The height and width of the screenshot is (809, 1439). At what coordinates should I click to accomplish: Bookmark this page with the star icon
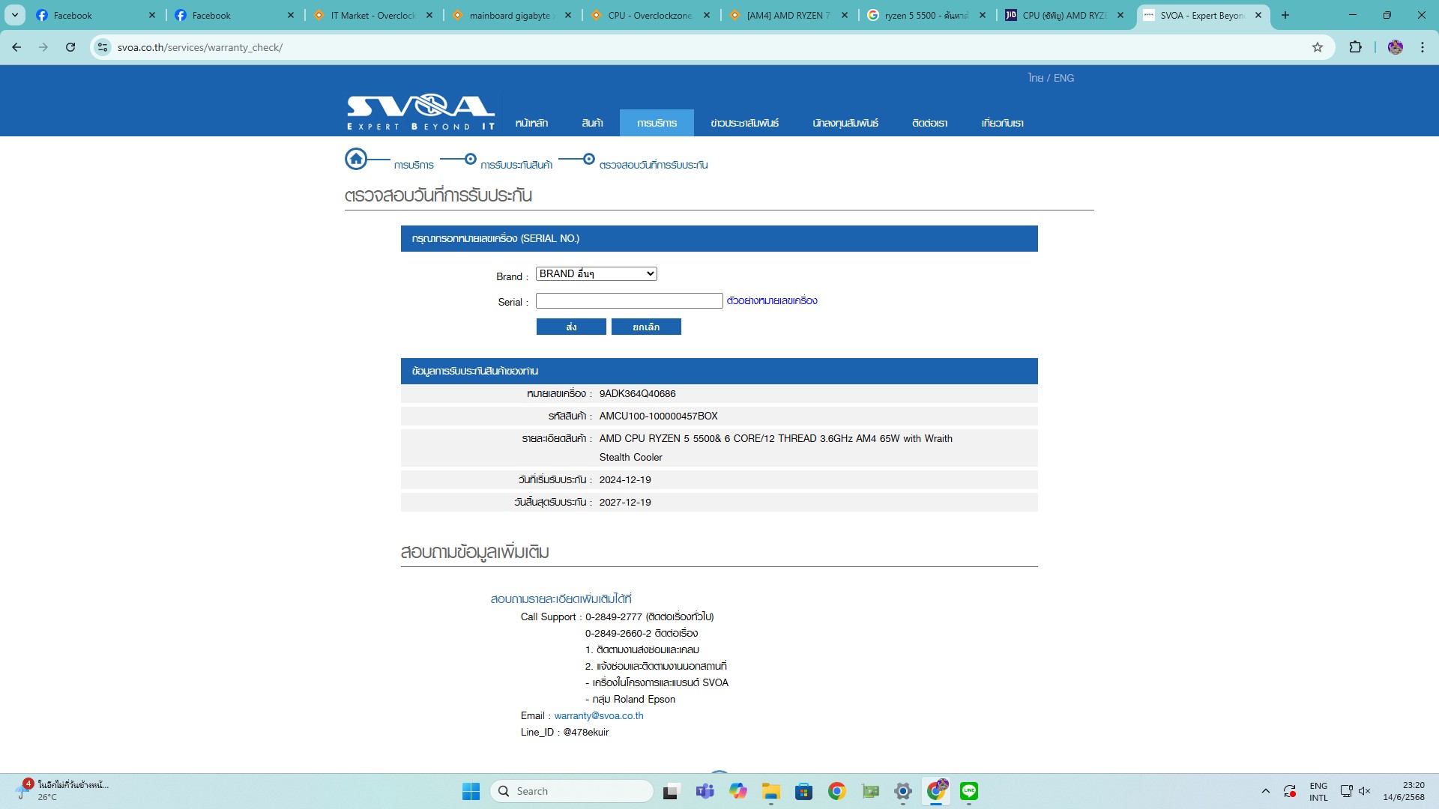pos(1318,47)
